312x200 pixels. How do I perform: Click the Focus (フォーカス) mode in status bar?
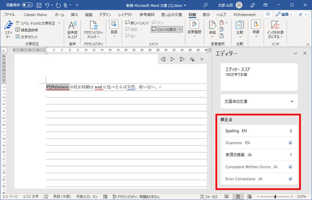pos(209,197)
